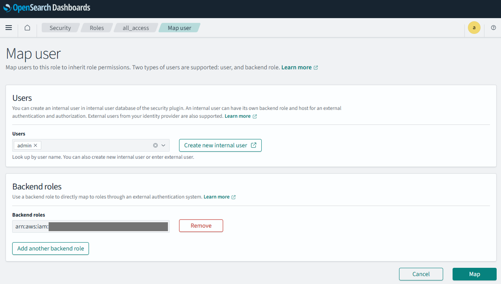Navigate to Roles breadcrumb
This screenshot has width=501, height=284.
97,28
